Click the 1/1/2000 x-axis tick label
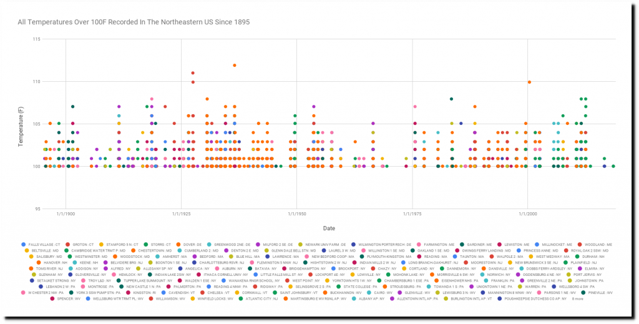Screen dimensions: 639x324 pos(528,214)
